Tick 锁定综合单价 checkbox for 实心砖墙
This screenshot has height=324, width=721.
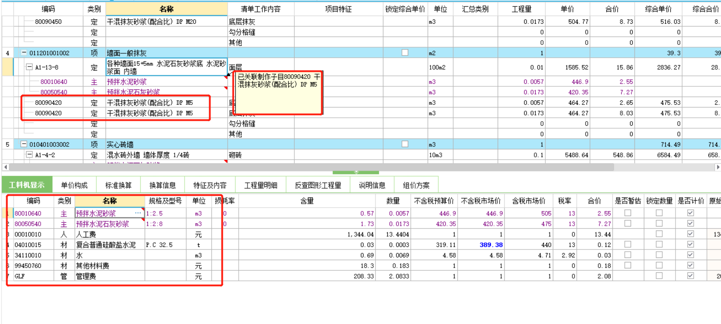405,144
